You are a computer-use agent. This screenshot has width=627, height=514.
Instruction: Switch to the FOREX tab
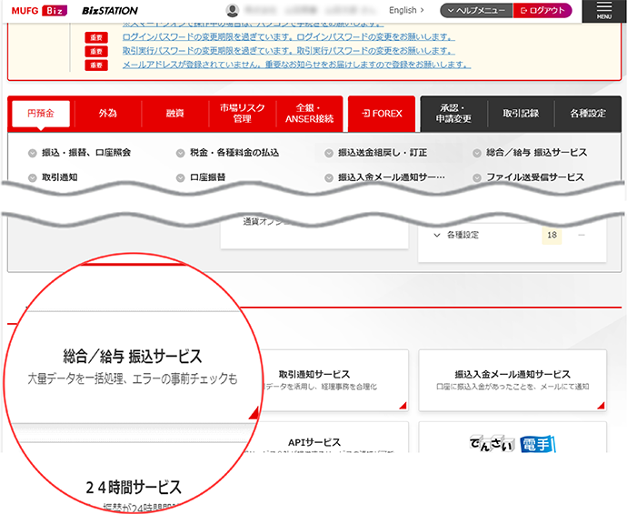pos(382,114)
